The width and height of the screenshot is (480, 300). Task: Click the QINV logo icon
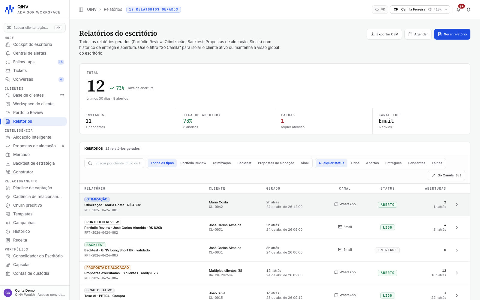point(10,9)
